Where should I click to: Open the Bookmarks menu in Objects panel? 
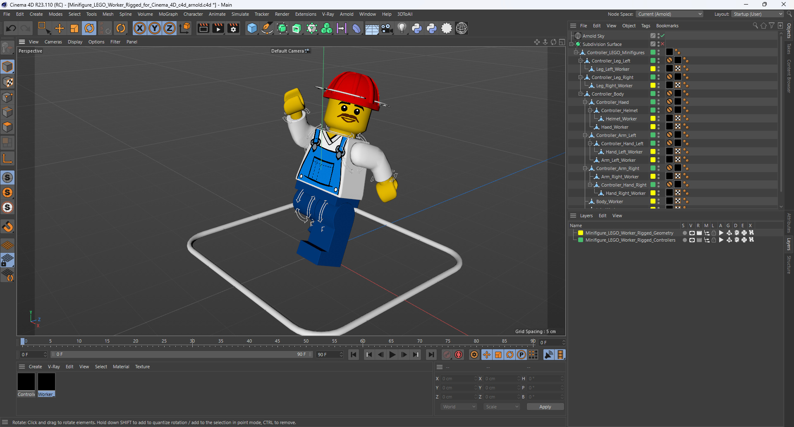click(667, 26)
